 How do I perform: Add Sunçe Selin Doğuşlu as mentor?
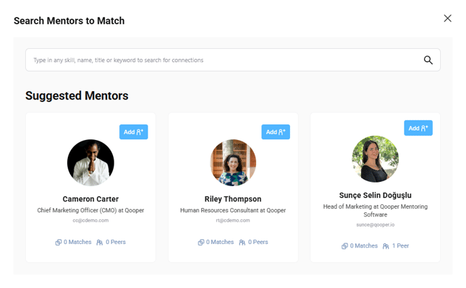pos(418,128)
